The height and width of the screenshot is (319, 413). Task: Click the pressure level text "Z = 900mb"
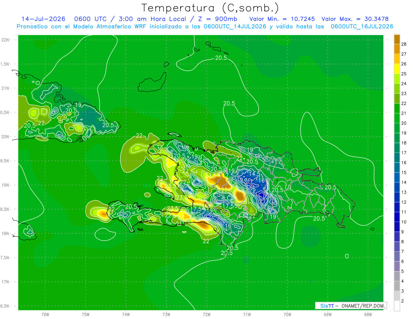[218, 19]
